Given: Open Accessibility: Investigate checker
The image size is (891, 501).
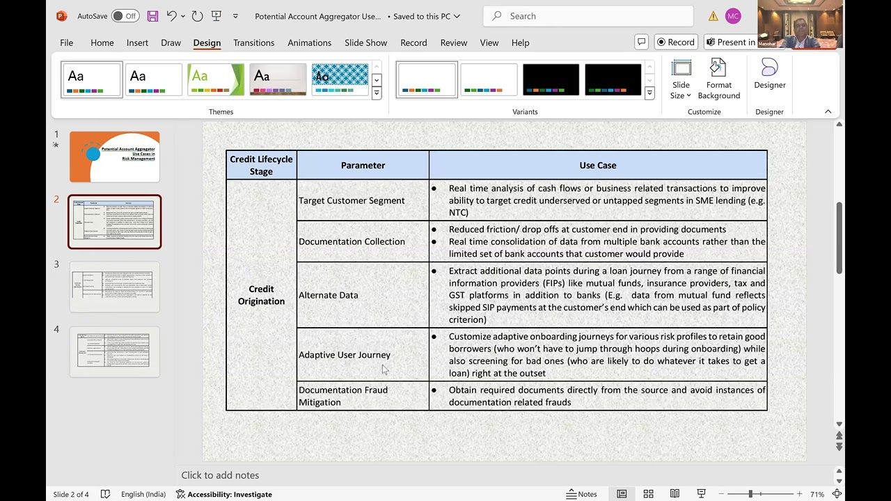Looking at the screenshot, I should point(223,494).
